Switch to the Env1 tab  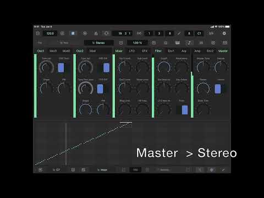[x=171, y=51]
